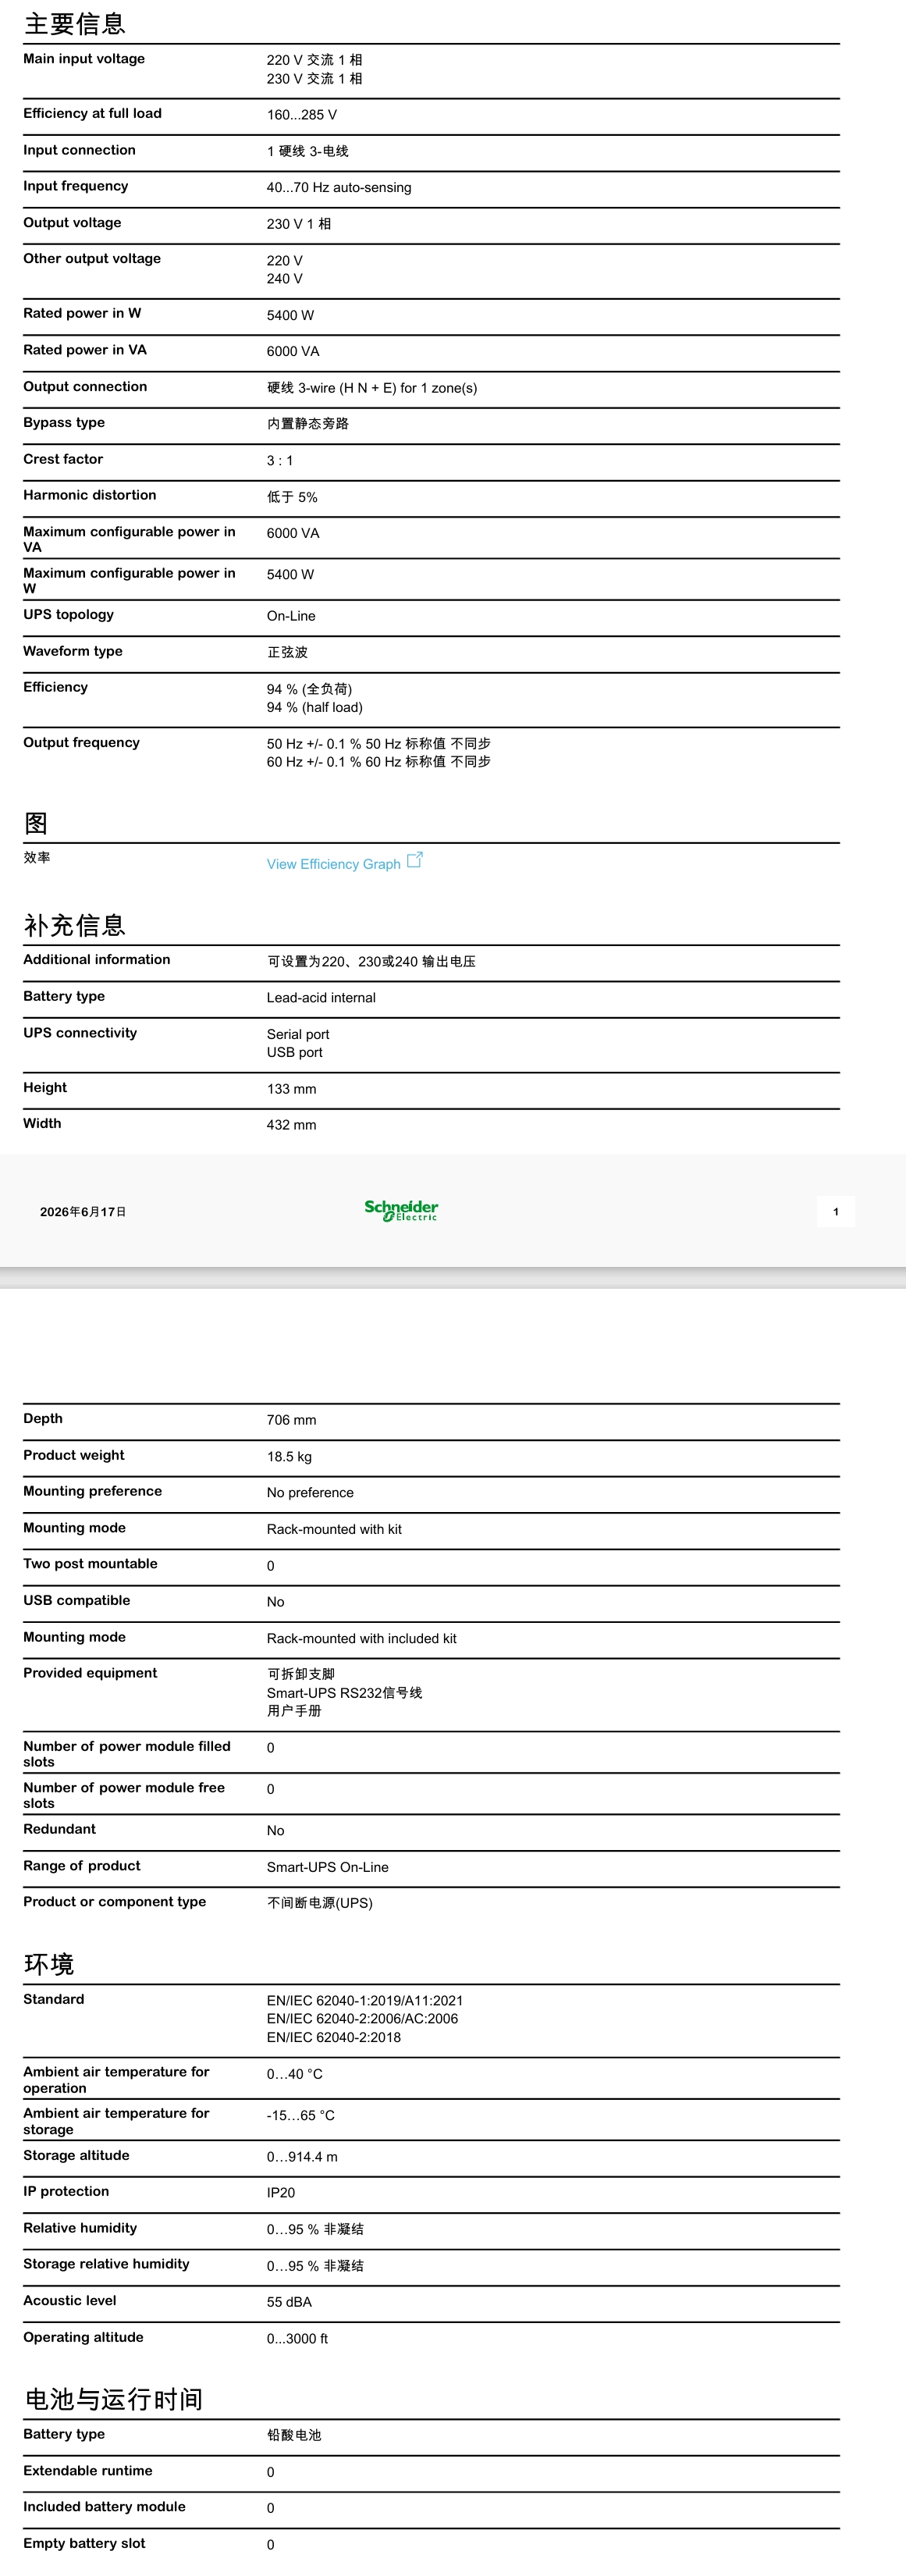Click the Schneider Electric logo
The image size is (906, 2576).
pyautogui.click(x=401, y=1210)
